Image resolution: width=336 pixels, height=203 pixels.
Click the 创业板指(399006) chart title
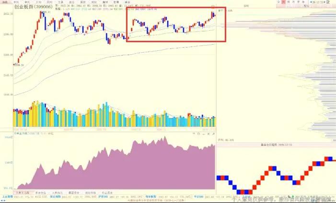coord(33,7)
